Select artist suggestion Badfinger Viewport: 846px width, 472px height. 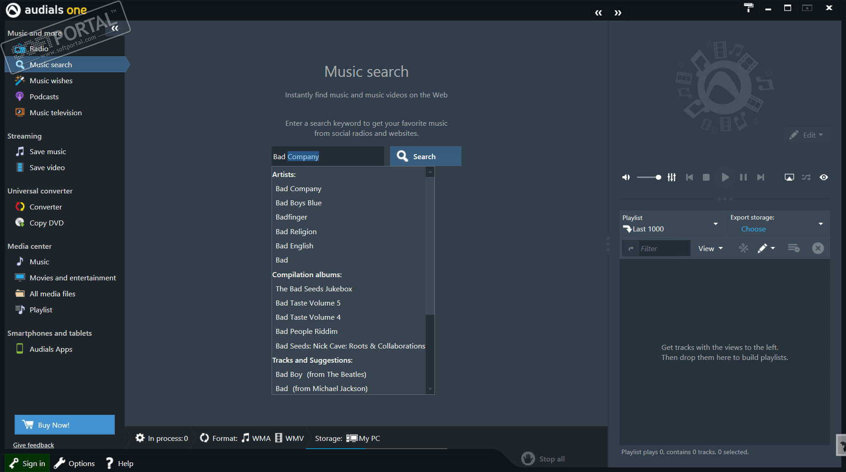coord(291,217)
